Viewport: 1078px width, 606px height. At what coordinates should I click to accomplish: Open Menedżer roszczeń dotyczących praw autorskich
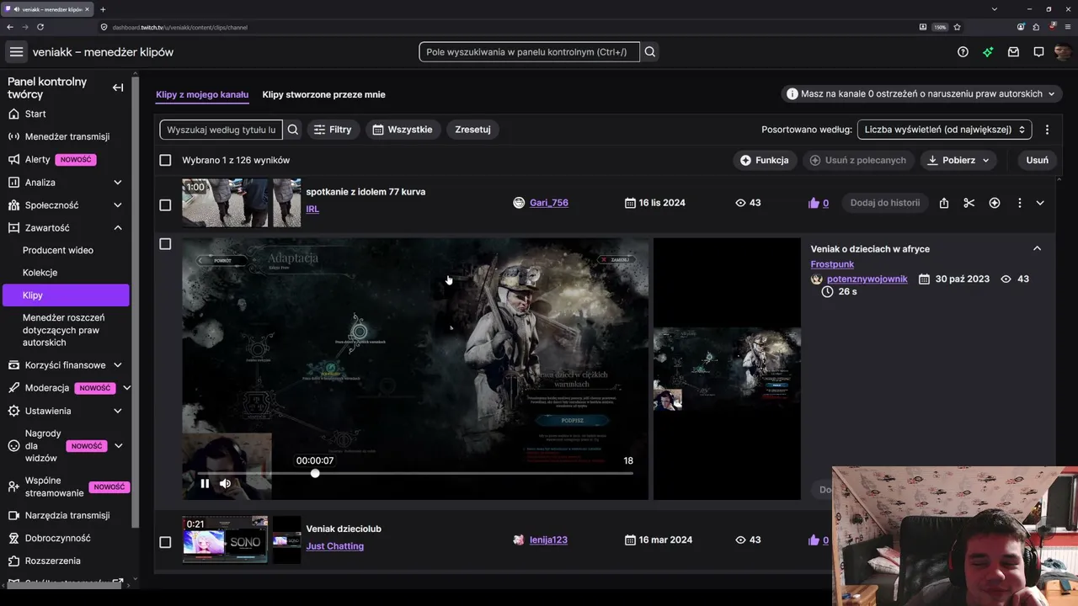coord(66,330)
